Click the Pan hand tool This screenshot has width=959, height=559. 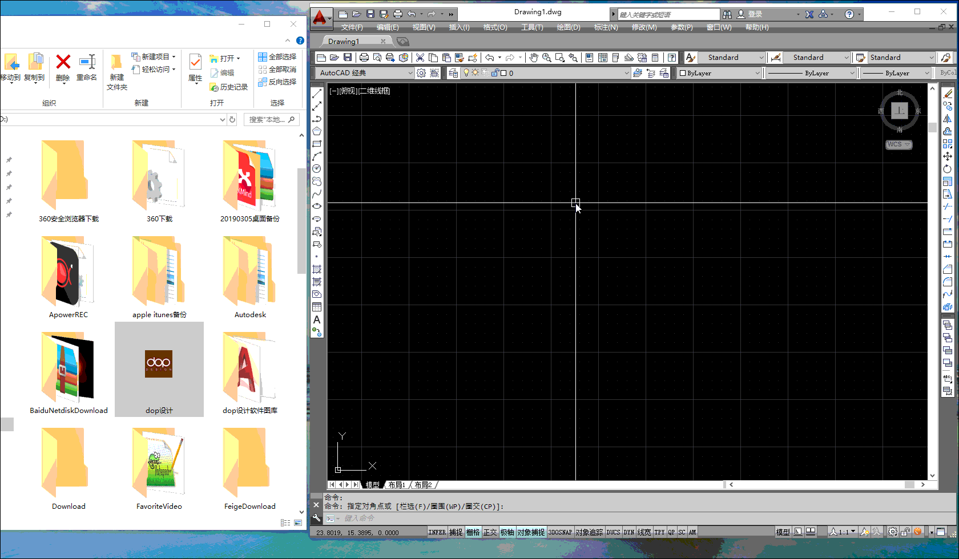533,58
